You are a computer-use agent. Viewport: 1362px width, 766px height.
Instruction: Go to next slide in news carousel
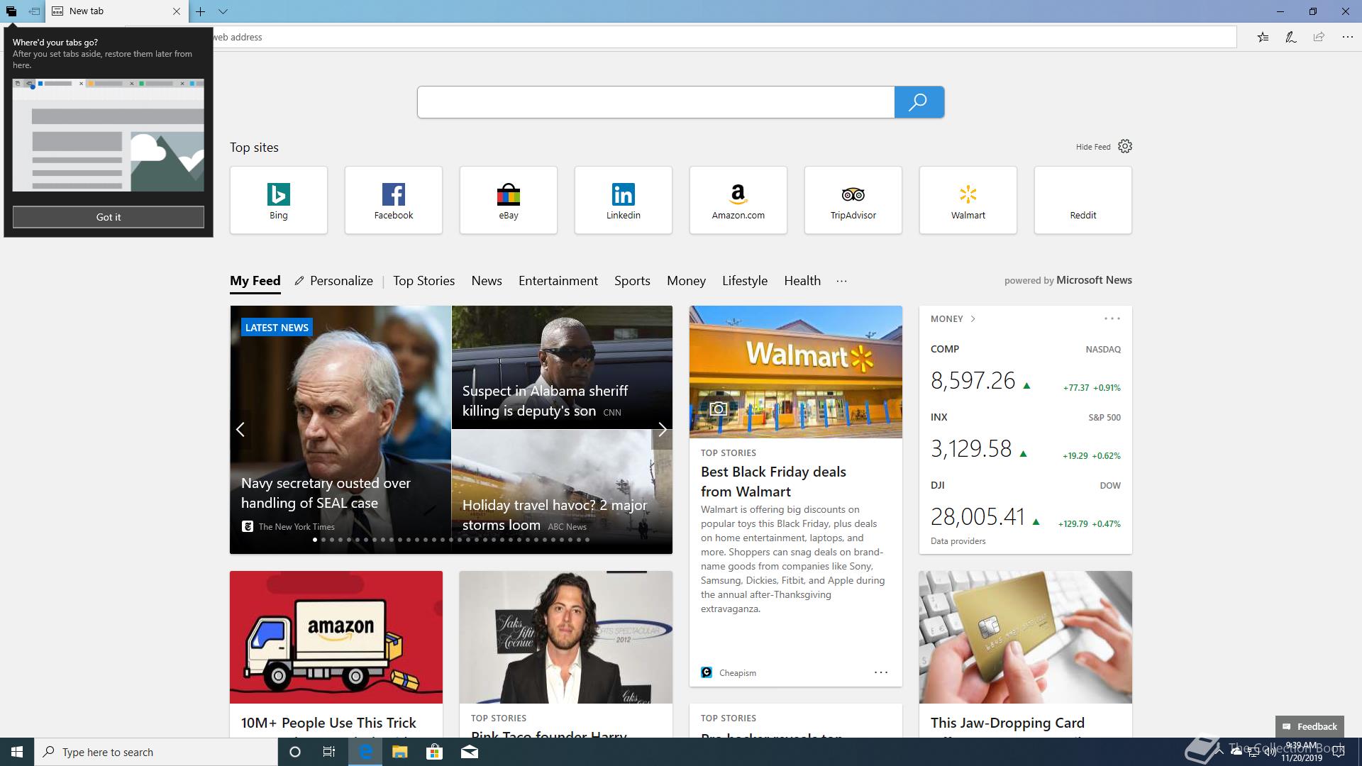click(x=662, y=430)
